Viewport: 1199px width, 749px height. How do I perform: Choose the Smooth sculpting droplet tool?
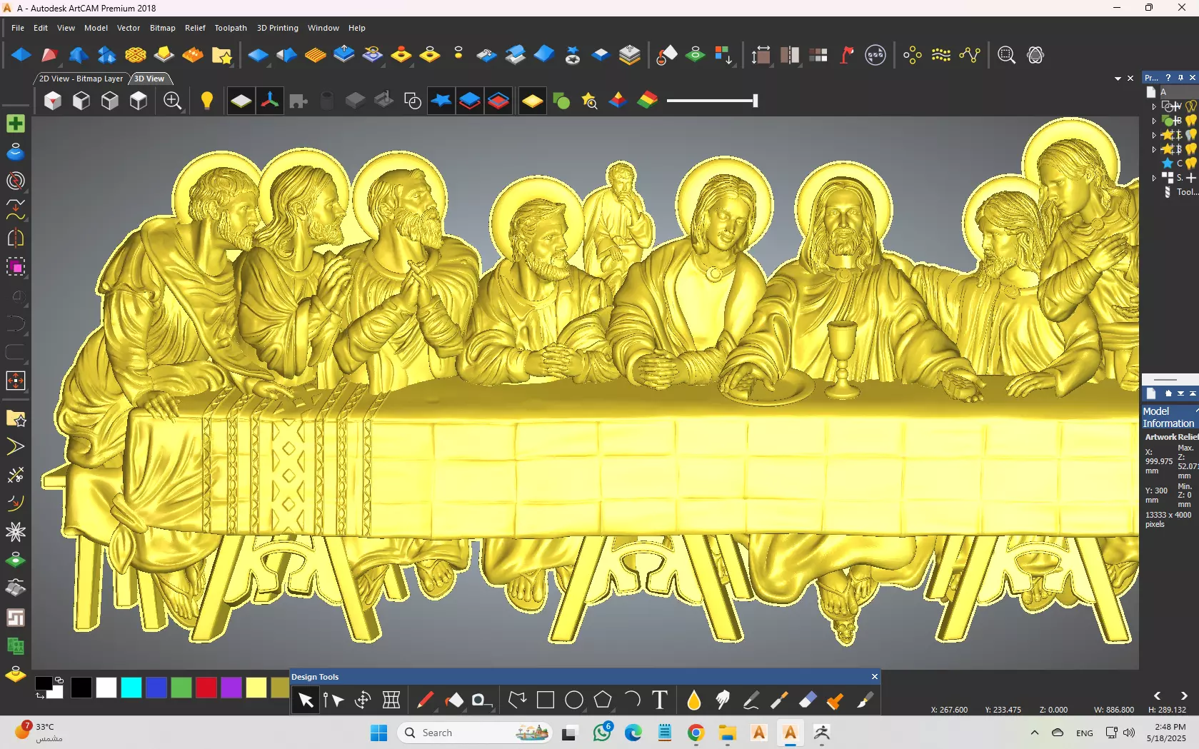[x=693, y=700]
